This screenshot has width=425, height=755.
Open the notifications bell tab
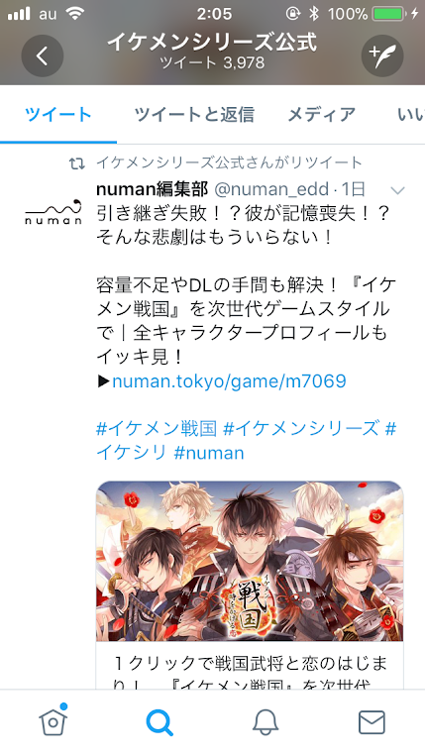point(266,722)
